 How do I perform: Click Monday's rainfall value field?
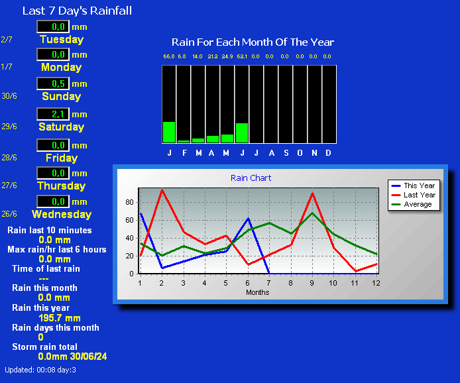pyautogui.click(x=53, y=54)
